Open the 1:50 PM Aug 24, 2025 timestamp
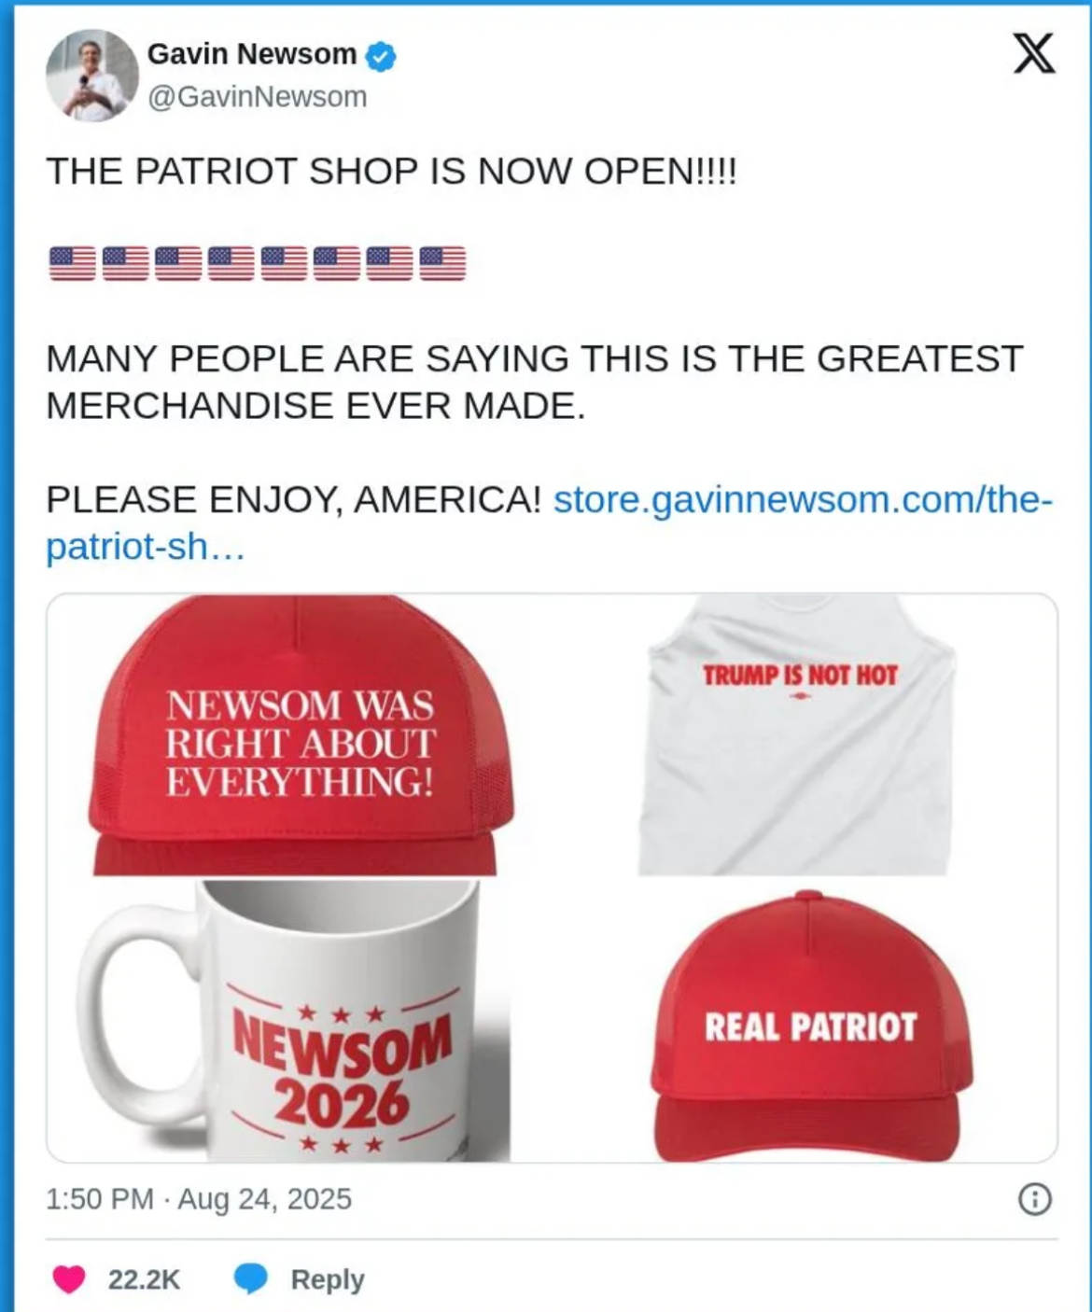Screen dimensions: 1092x1312 coord(199,1199)
